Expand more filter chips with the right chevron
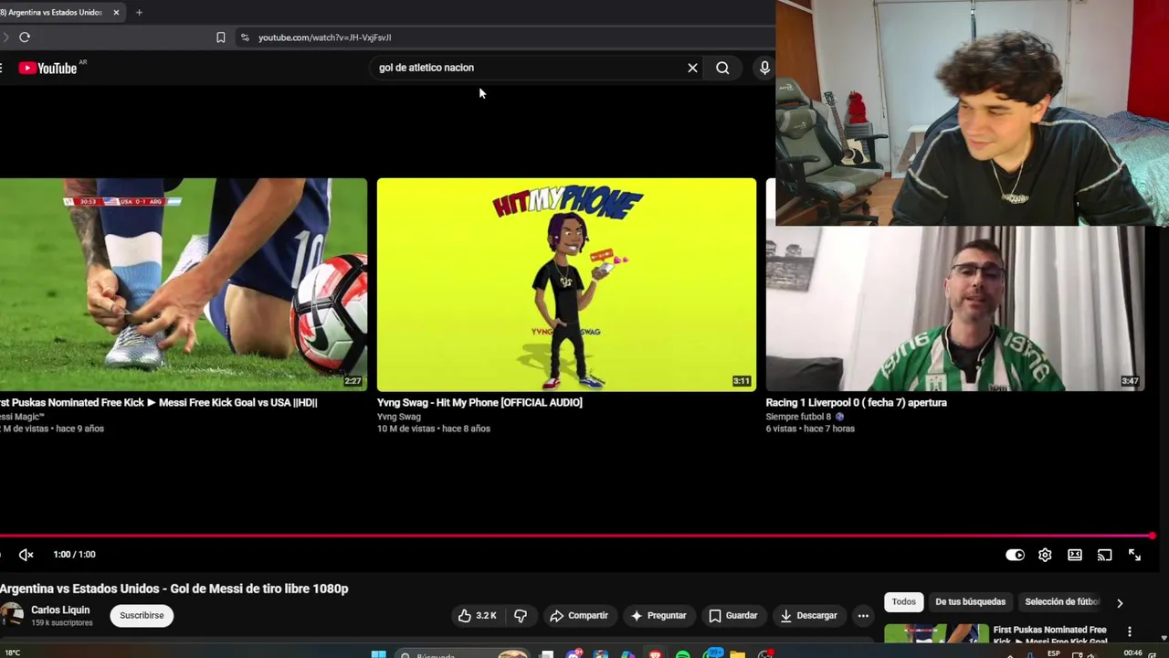The width and height of the screenshot is (1169, 658). pyautogui.click(x=1120, y=603)
